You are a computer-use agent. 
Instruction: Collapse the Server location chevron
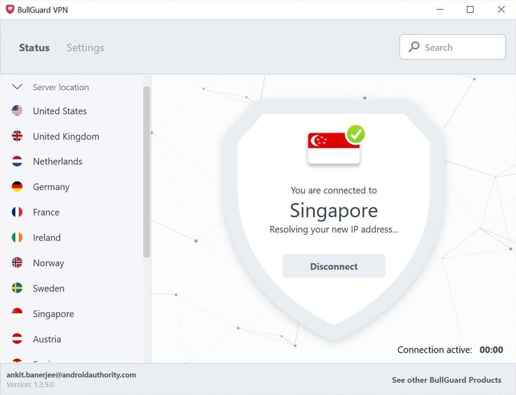coord(17,86)
